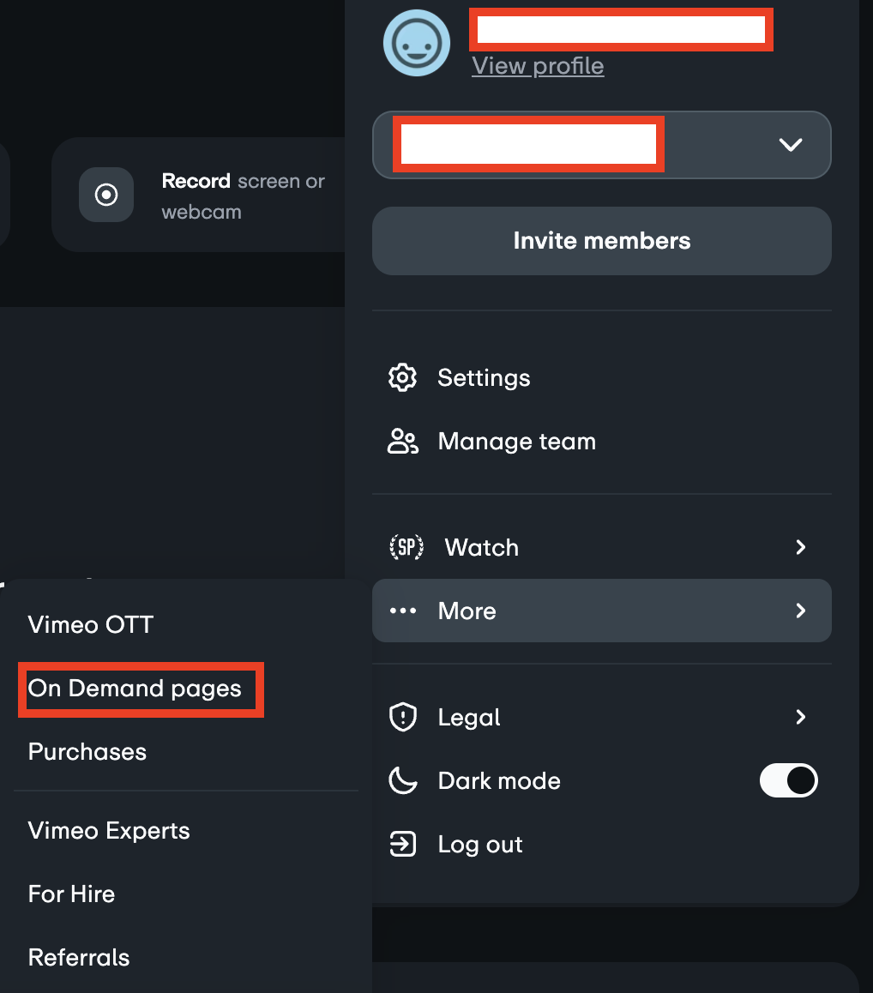The height and width of the screenshot is (993, 873).
Task: Click the Log out arrow icon
Action: (x=402, y=845)
